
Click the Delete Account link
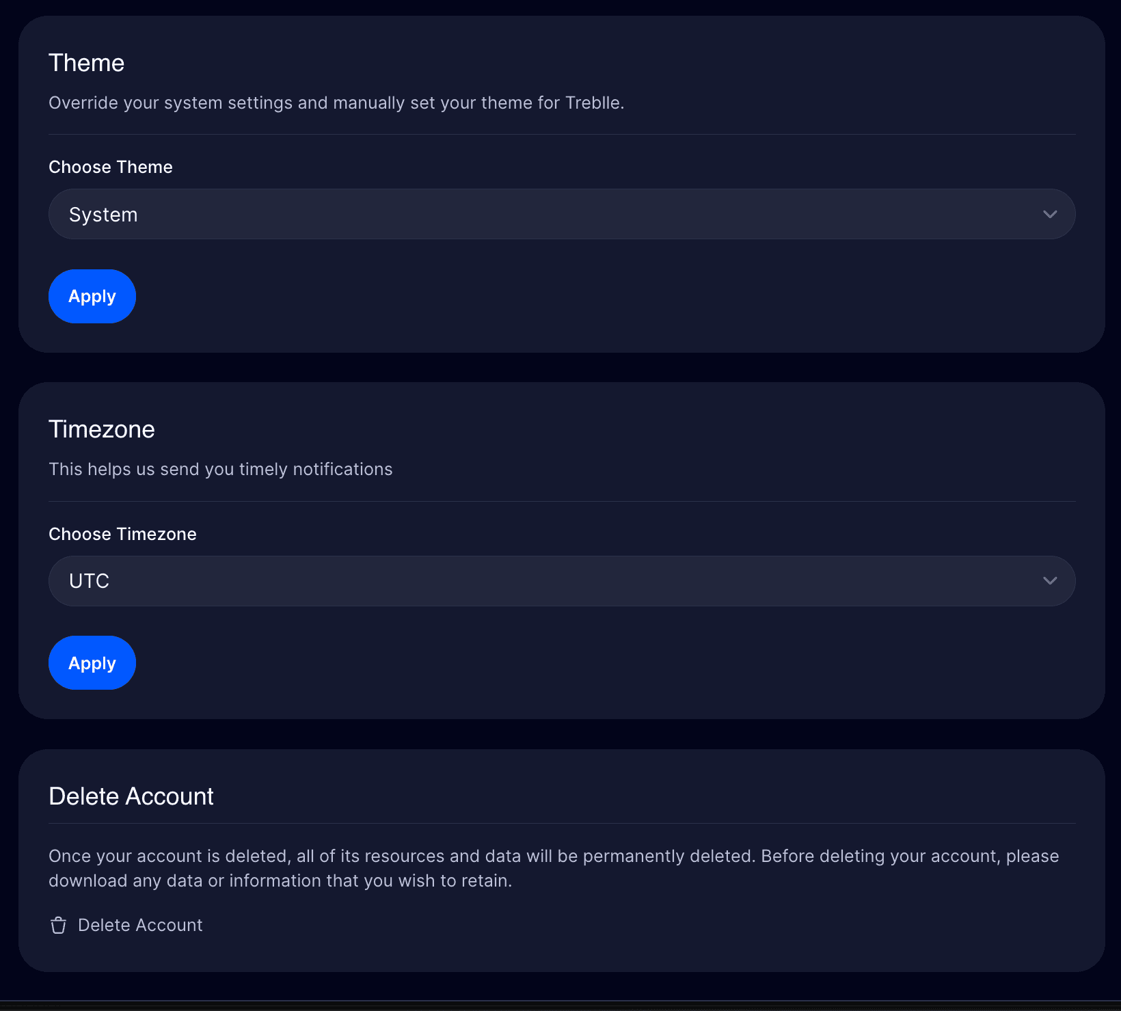coord(140,925)
